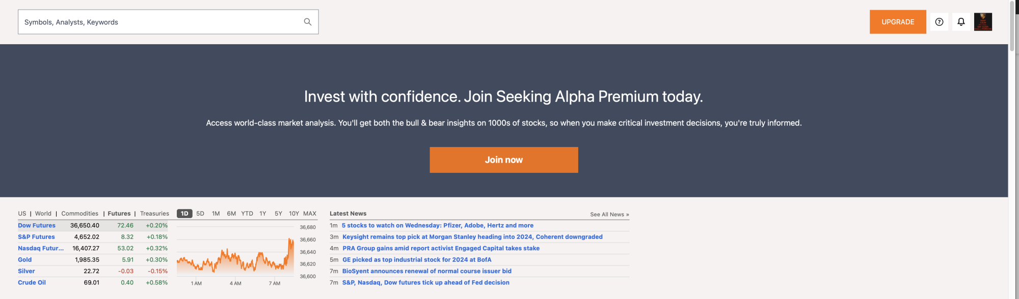Select the YTD chart range

(248, 213)
